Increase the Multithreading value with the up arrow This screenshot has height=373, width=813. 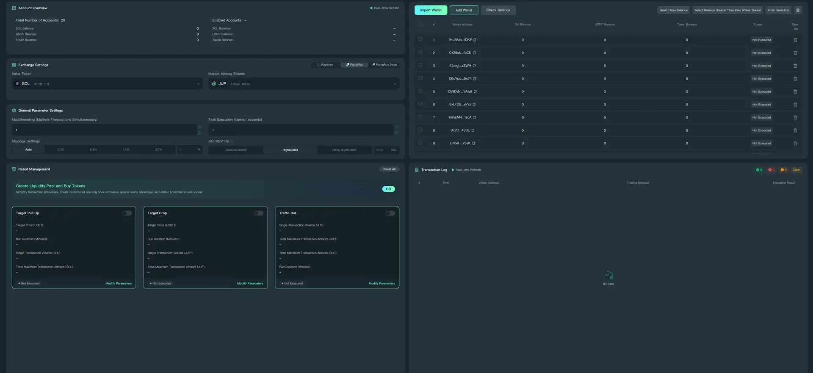click(199, 127)
